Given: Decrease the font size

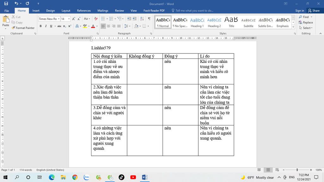Looking at the screenshot, I should click(79, 19).
